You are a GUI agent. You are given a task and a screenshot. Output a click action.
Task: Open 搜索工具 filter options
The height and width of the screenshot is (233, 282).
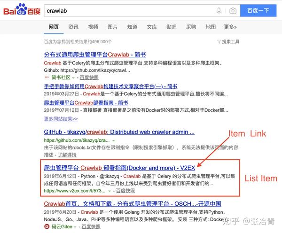[231, 42]
